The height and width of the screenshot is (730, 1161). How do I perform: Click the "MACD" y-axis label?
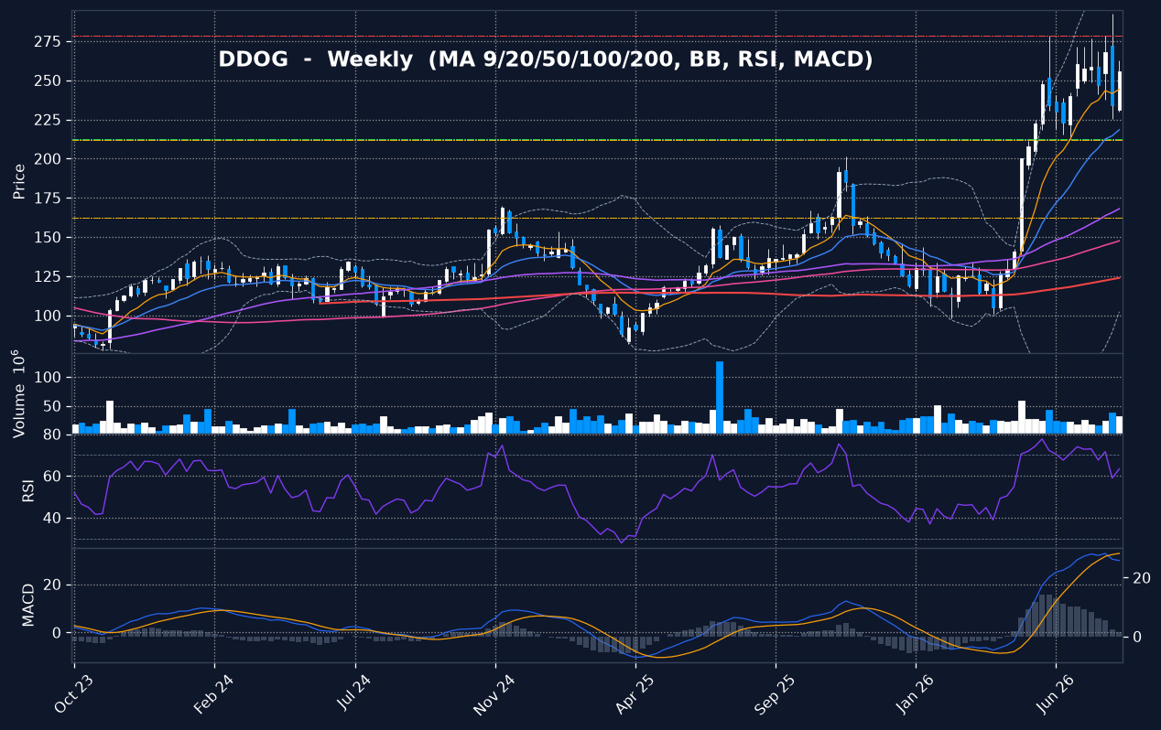[27, 604]
